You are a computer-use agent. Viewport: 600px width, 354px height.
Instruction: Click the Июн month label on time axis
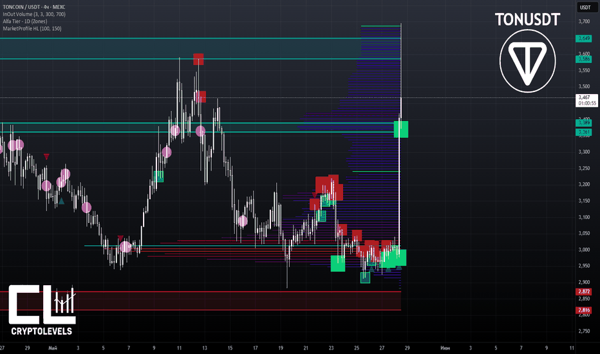(x=445, y=348)
